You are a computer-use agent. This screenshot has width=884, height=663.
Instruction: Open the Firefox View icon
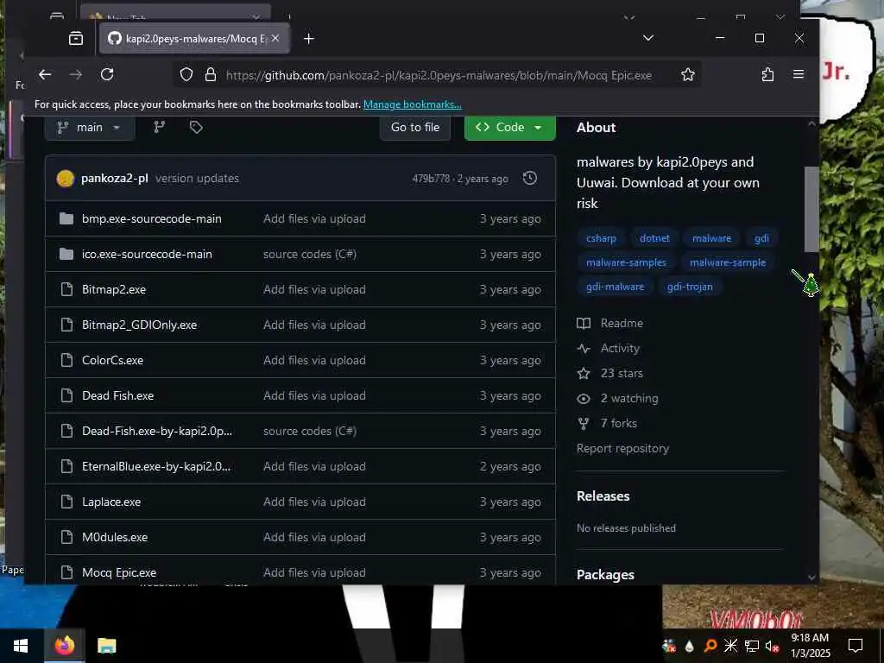76,38
